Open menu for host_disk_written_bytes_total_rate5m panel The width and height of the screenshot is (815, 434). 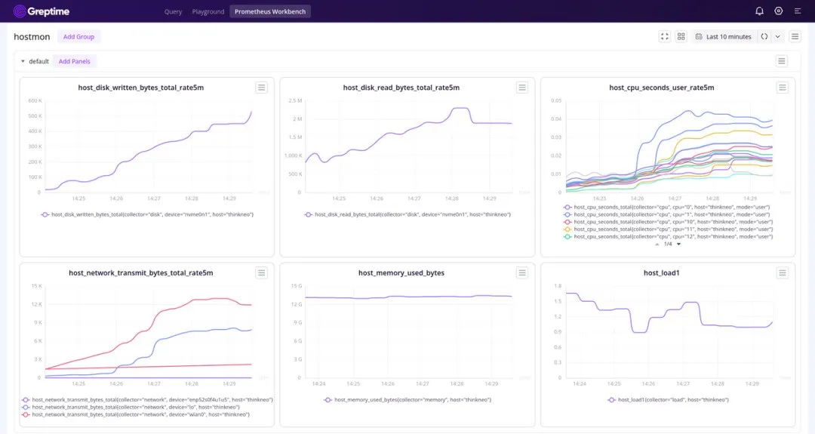(x=261, y=88)
